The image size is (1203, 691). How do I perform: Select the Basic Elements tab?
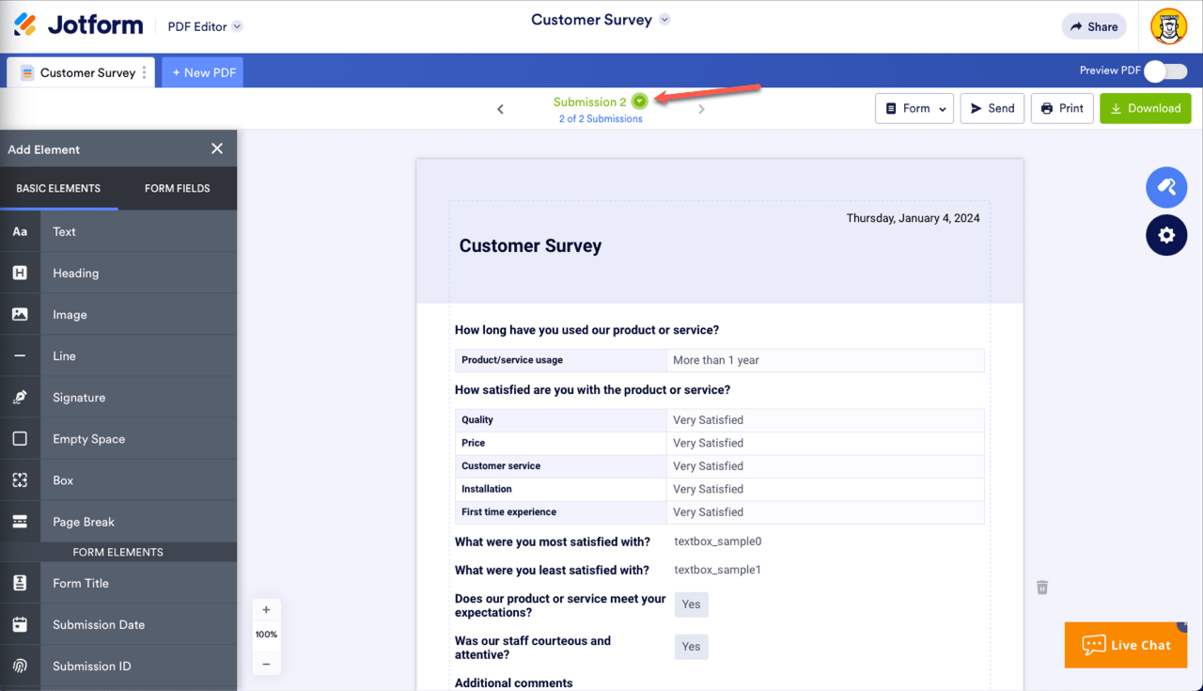point(58,188)
